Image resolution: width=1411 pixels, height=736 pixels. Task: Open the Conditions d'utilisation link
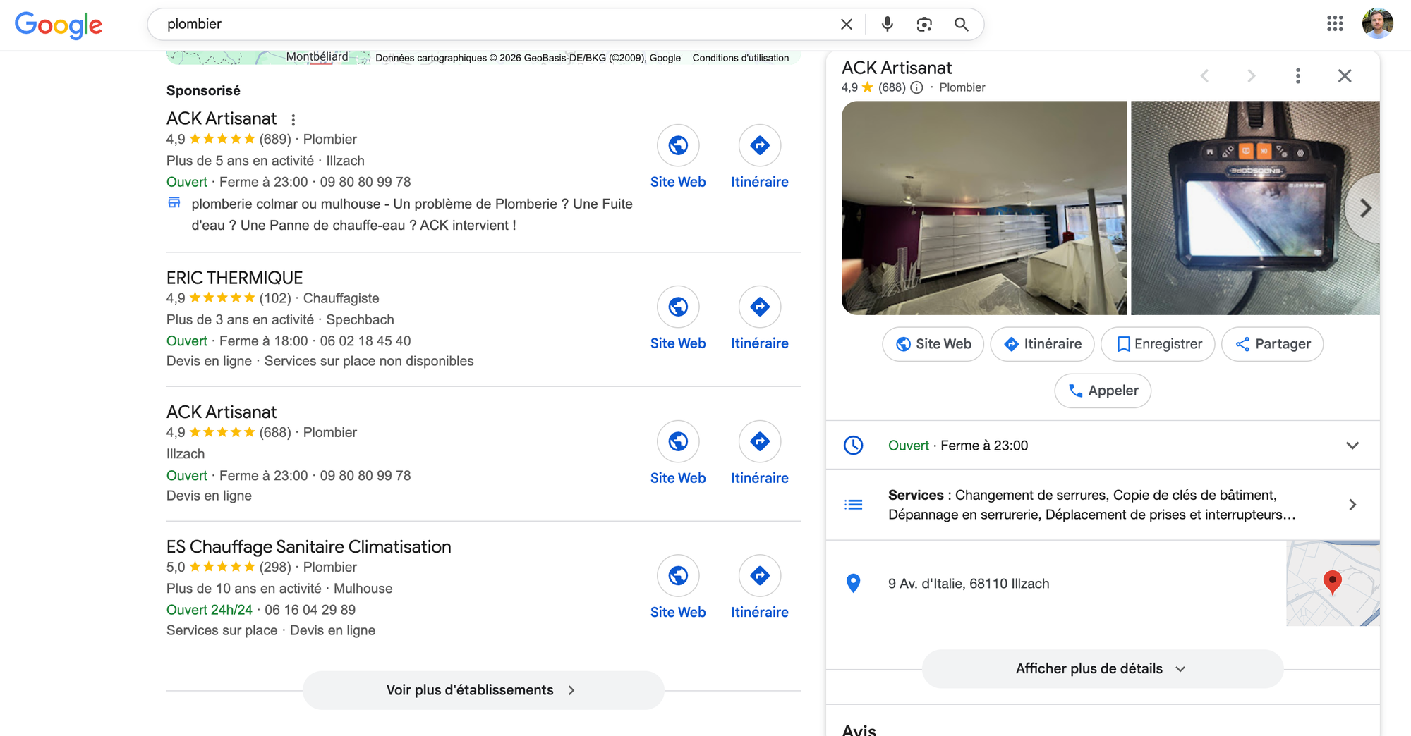tap(741, 58)
